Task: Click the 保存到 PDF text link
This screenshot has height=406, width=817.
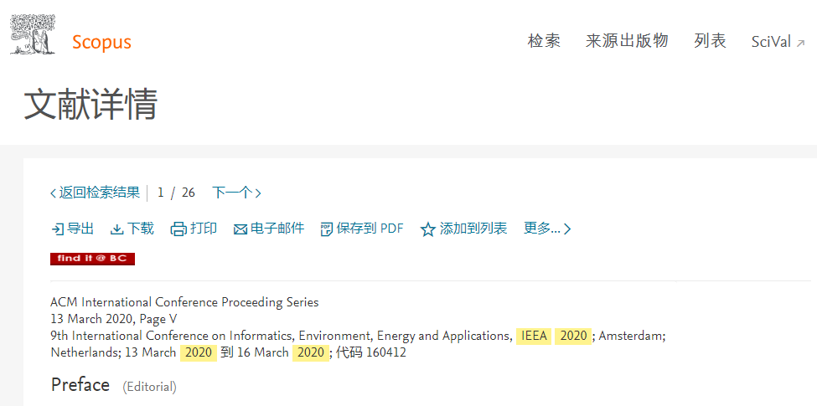Action: (x=370, y=229)
